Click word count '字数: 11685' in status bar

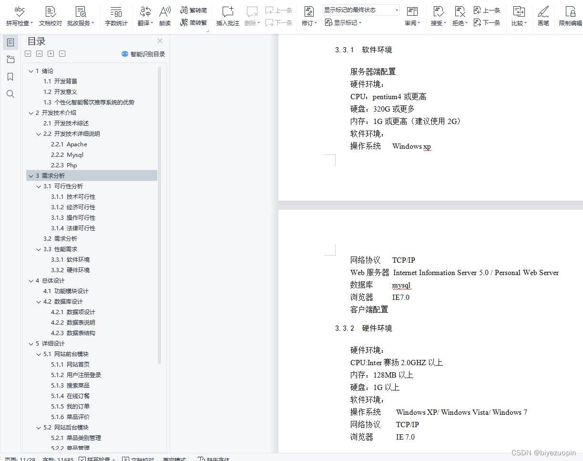(x=58, y=460)
